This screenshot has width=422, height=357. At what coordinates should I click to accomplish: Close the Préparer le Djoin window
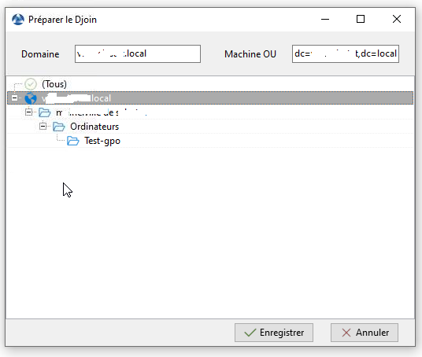(397, 19)
